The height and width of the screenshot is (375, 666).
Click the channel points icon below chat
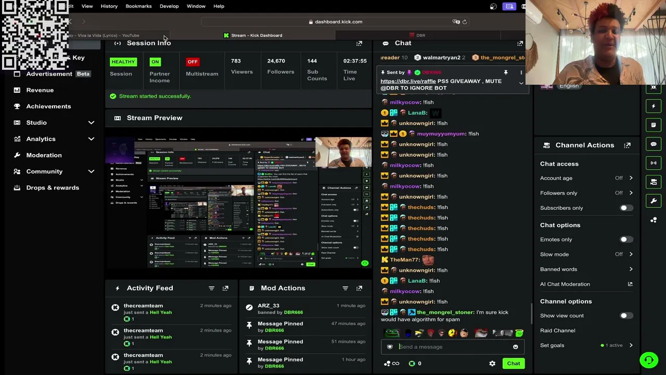click(x=391, y=364)
